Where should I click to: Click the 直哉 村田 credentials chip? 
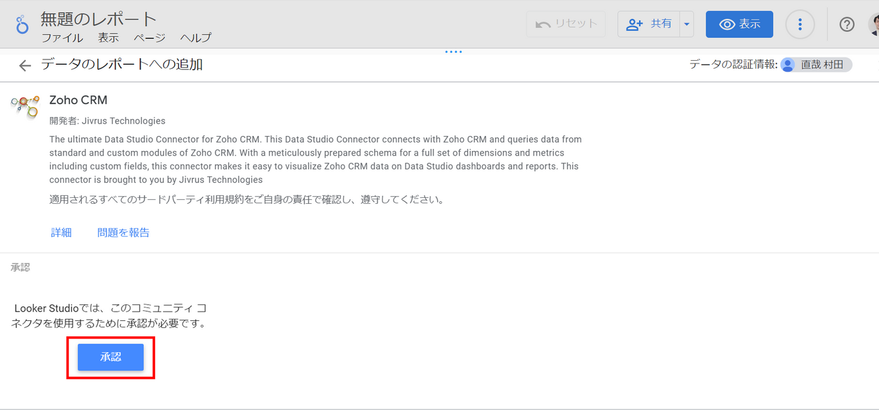[817, 65]
